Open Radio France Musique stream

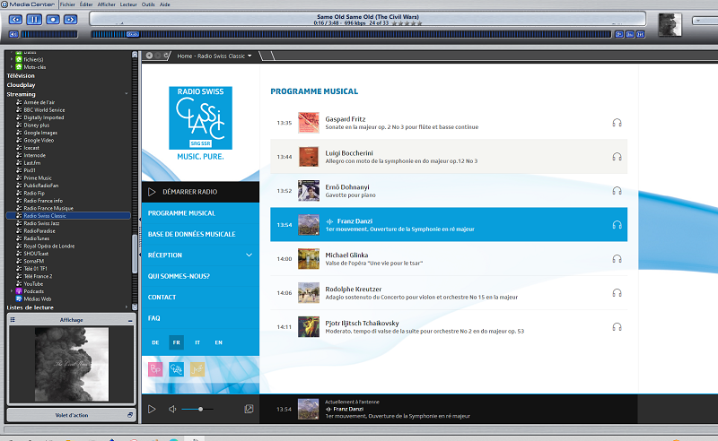pyautogui.click(x=48, y=208)
